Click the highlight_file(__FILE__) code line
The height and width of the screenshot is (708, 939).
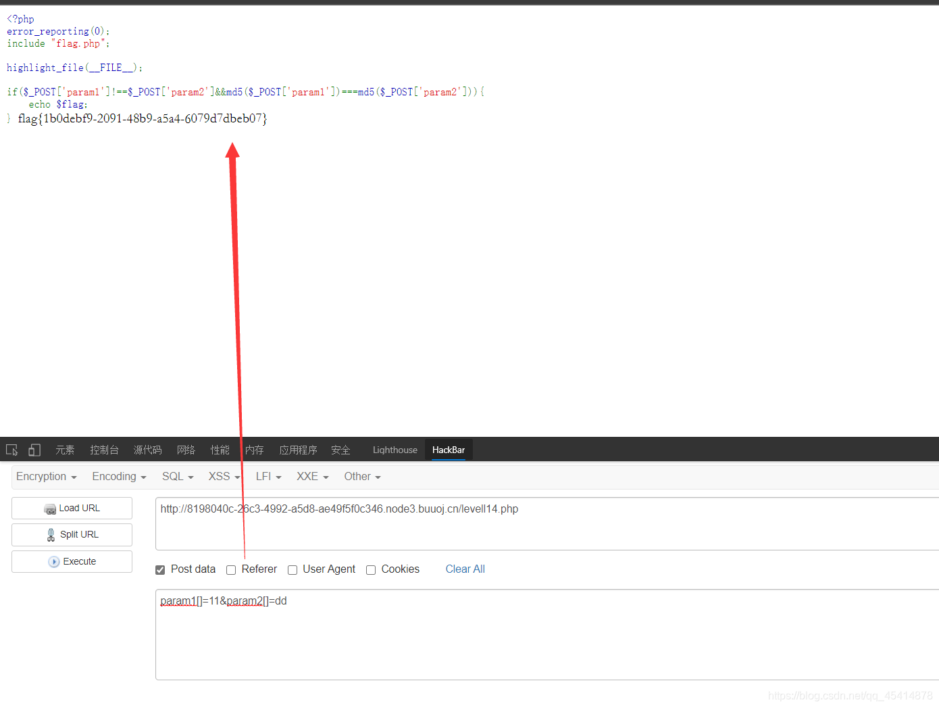point(74,68)
